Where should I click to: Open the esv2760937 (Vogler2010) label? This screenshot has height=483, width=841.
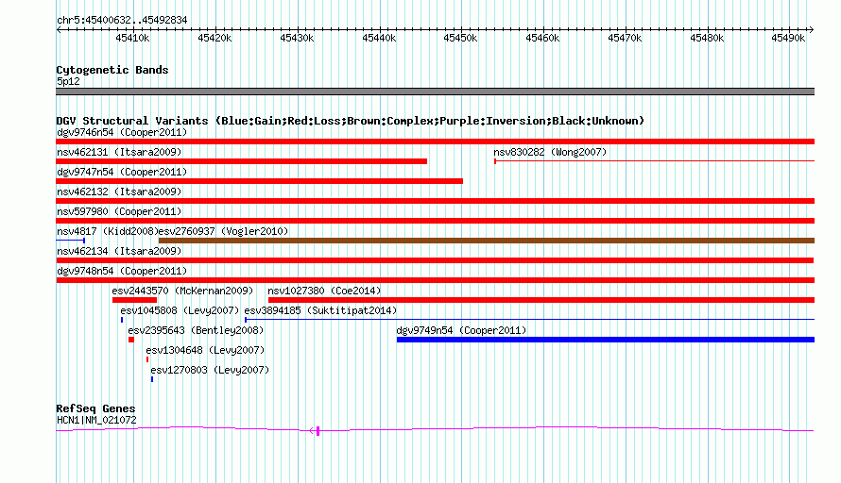point(224,231)
